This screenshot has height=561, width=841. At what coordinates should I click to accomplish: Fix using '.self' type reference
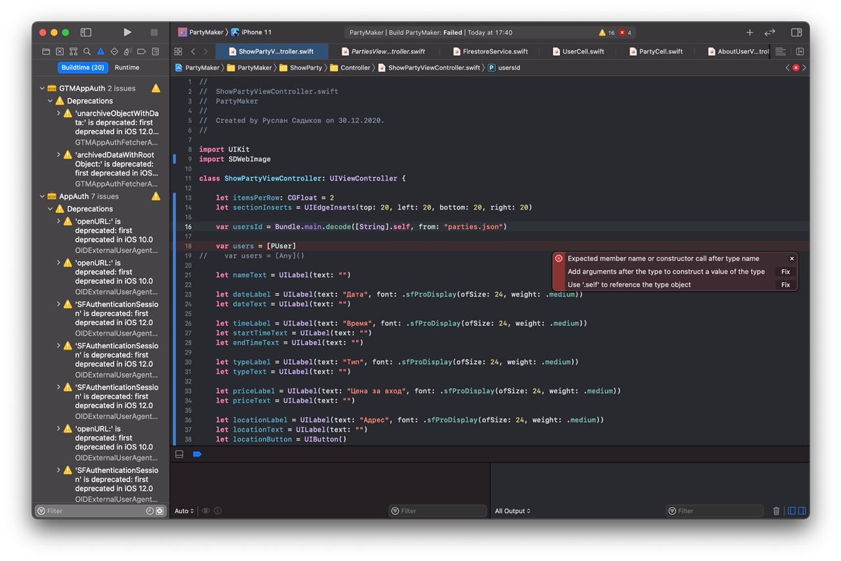785,284
